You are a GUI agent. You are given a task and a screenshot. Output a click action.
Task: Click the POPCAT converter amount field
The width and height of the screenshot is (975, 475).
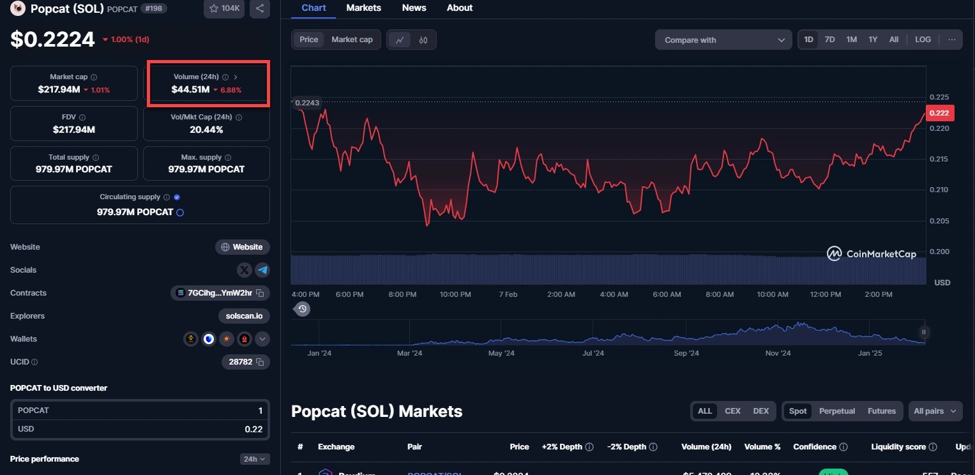tap(140, 411)
